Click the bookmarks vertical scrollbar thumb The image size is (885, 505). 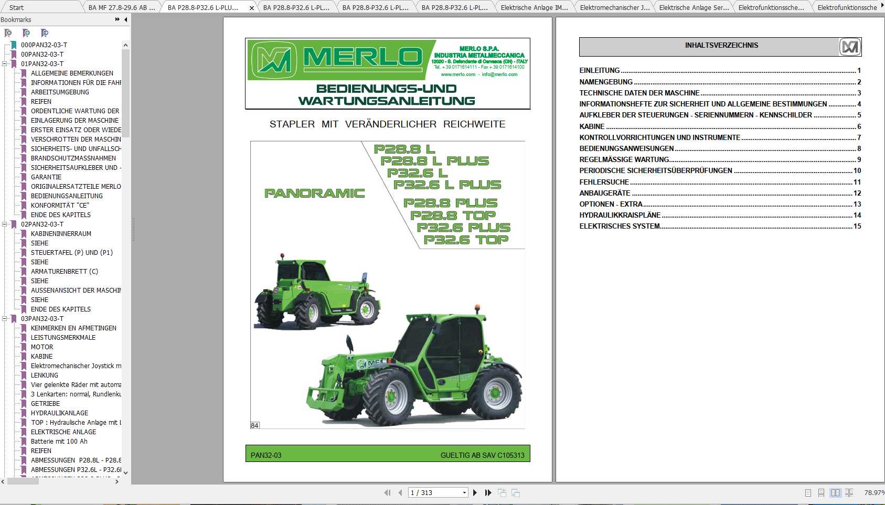tap(125, 93)
